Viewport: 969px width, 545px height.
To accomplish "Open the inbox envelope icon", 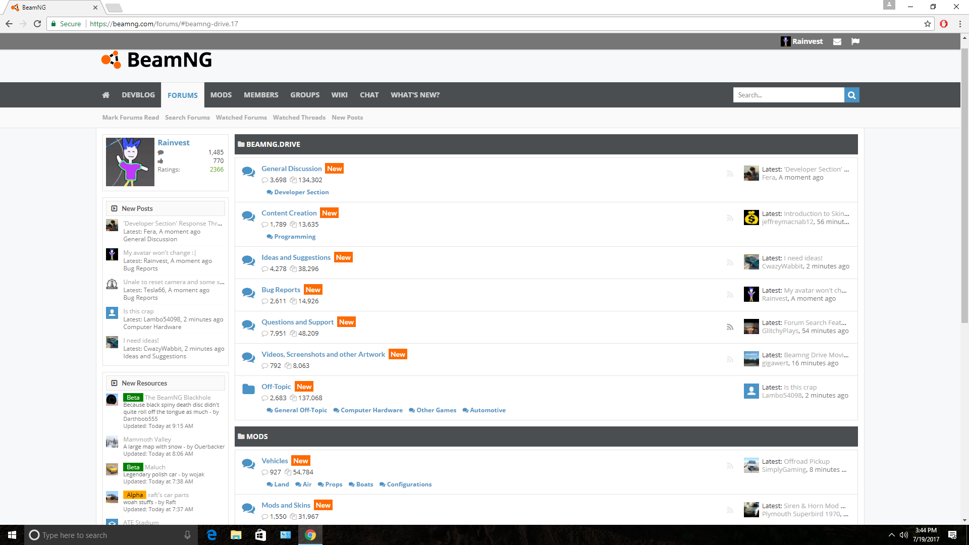I will (837, 41).
